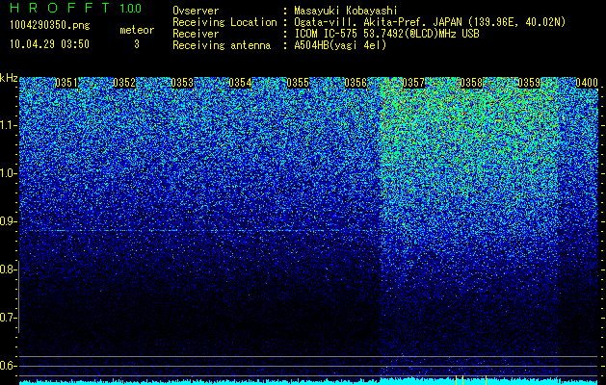
Task: Select the observer name Masayuki Kobayashi
Action: click(x=346, y=11)
